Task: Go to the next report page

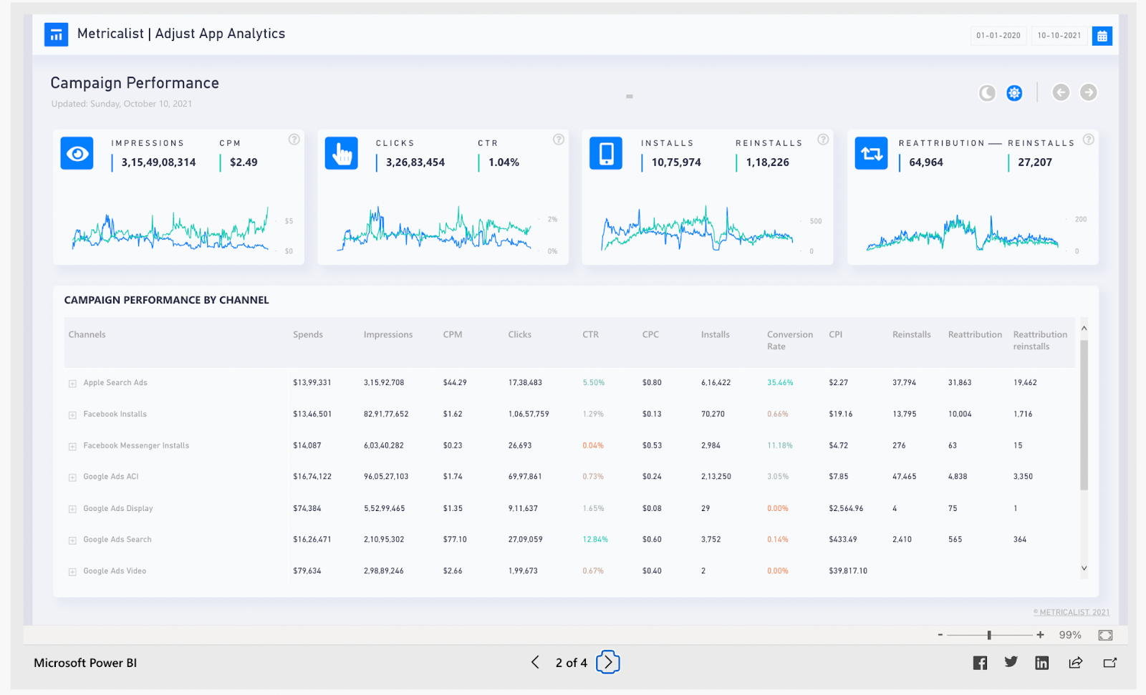Action: coord(607,662)
